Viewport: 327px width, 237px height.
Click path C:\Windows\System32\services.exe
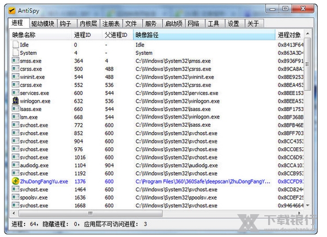point(177,93)
